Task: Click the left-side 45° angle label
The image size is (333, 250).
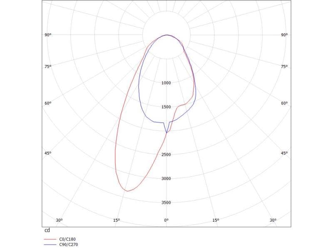Action: 48,153
